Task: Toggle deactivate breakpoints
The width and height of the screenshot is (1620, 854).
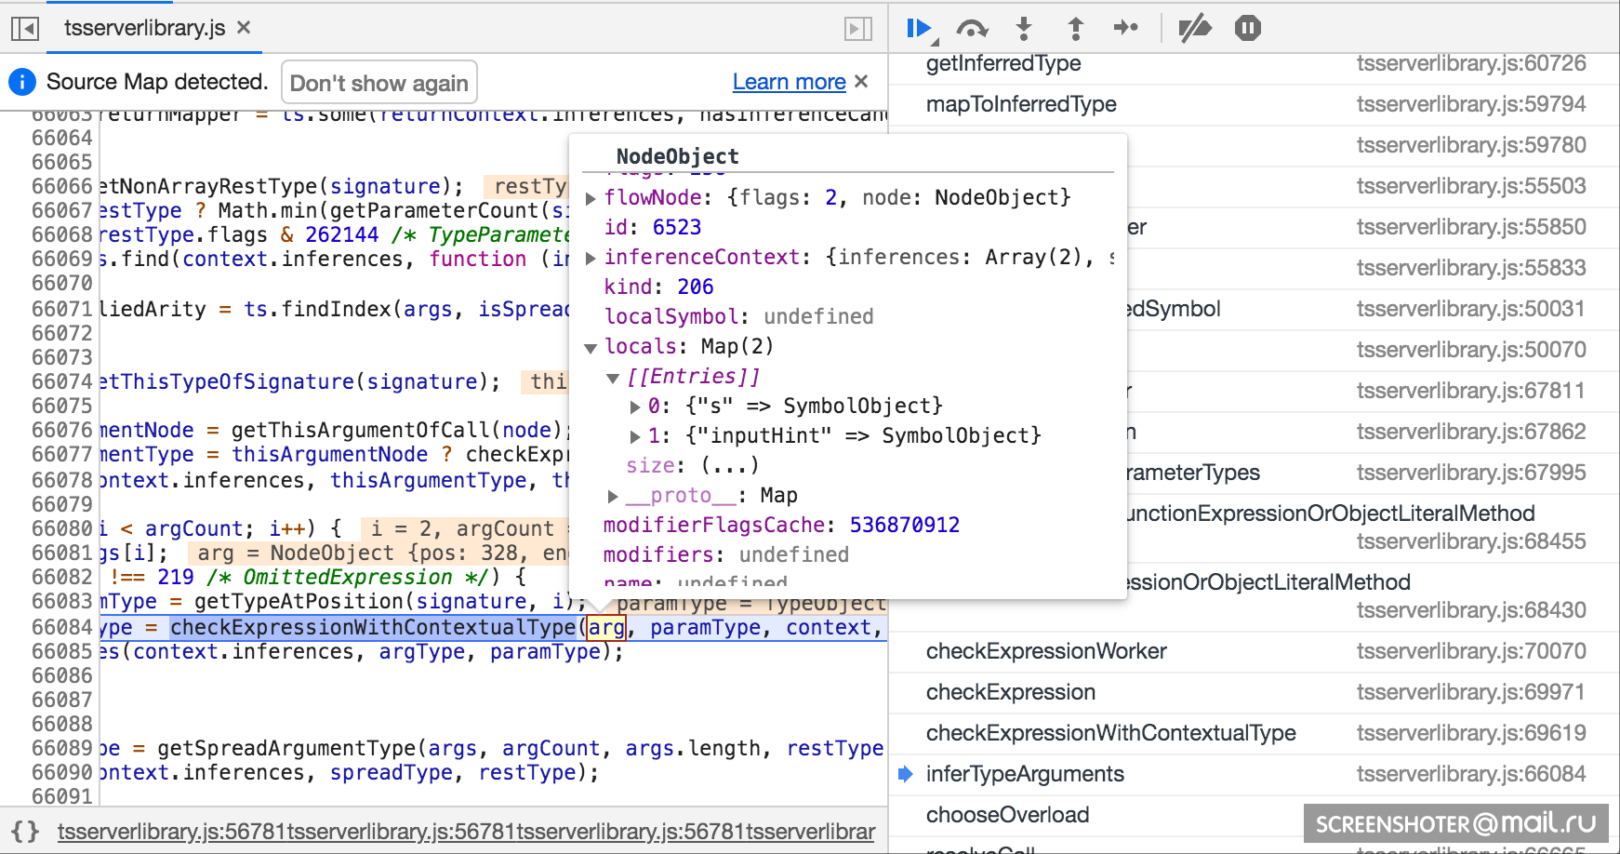Action: [x=1194, y=29]
